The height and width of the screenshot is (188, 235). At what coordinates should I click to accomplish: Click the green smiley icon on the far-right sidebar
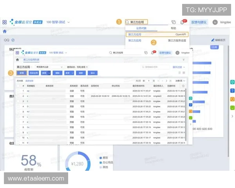point(232,108)
